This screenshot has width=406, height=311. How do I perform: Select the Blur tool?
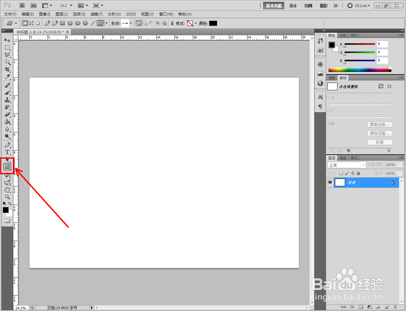click(x=7, y=129)
